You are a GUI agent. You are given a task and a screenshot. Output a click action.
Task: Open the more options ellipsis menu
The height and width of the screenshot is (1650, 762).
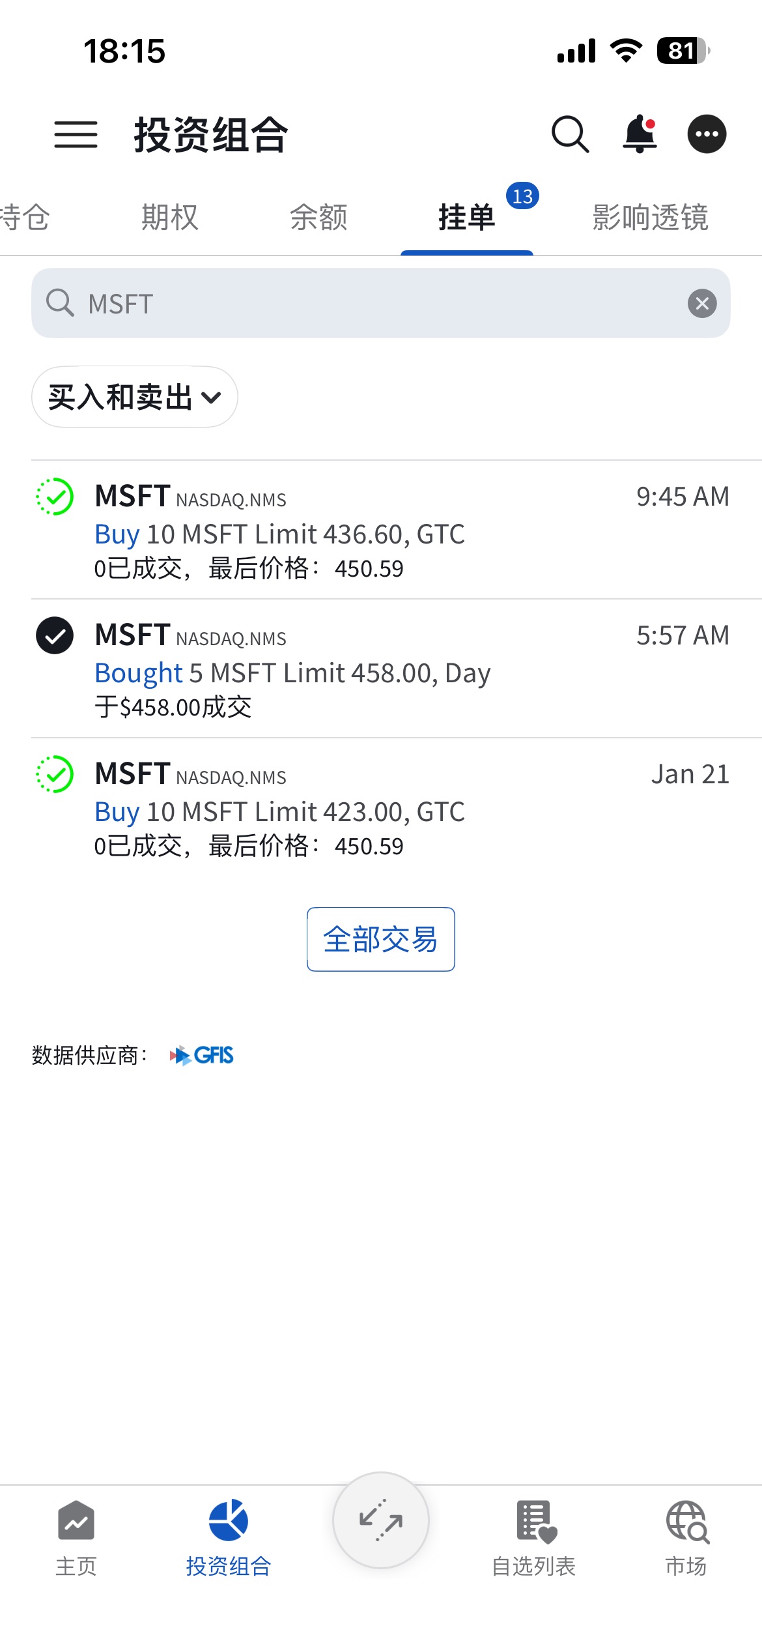click(x=707, y=135)
